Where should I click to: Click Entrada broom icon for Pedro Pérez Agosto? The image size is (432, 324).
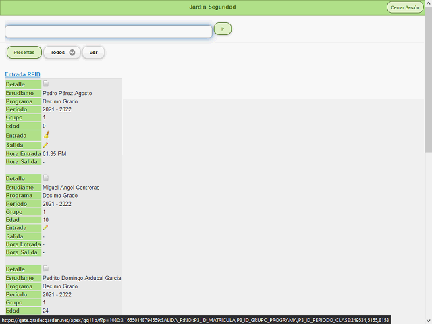coord(46,135)
